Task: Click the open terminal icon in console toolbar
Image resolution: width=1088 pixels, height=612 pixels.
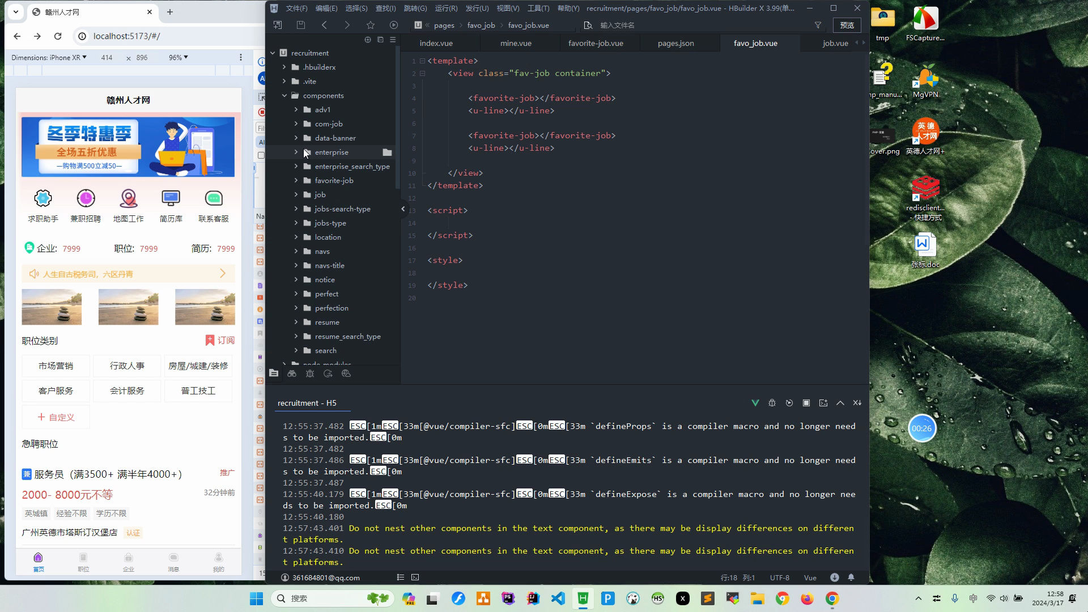Action: [x=823, y=403]
